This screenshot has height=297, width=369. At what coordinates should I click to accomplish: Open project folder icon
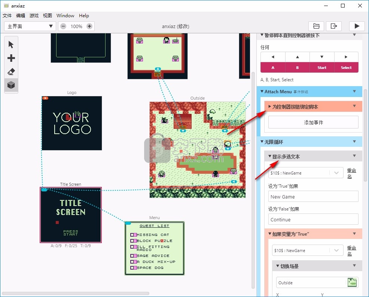click(316, 26)
